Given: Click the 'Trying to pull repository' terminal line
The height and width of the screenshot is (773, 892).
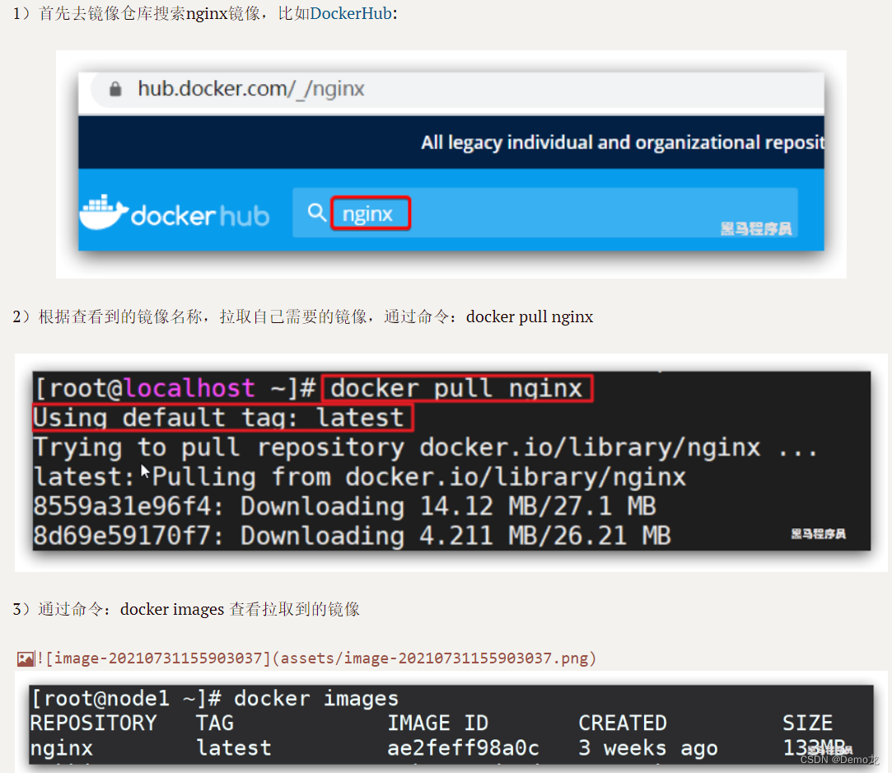Looking at the screenshot, I should click(426, 448).
